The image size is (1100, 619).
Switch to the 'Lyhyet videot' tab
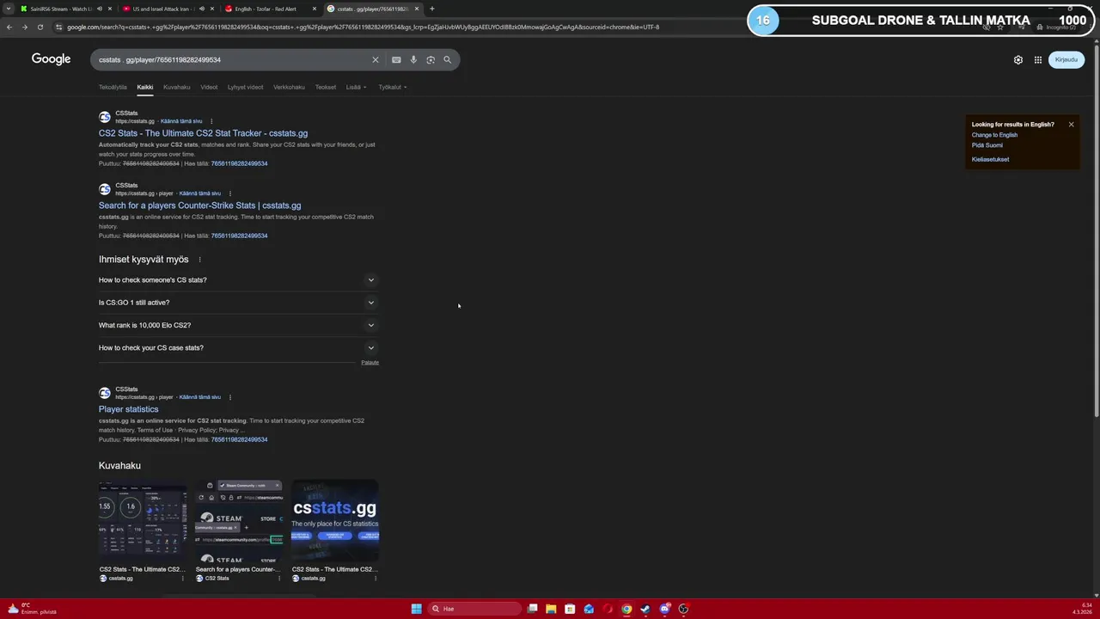[246, 87]
